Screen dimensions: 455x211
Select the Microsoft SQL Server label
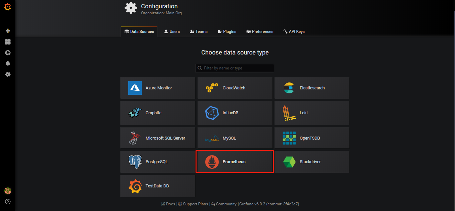coord(165,138)
